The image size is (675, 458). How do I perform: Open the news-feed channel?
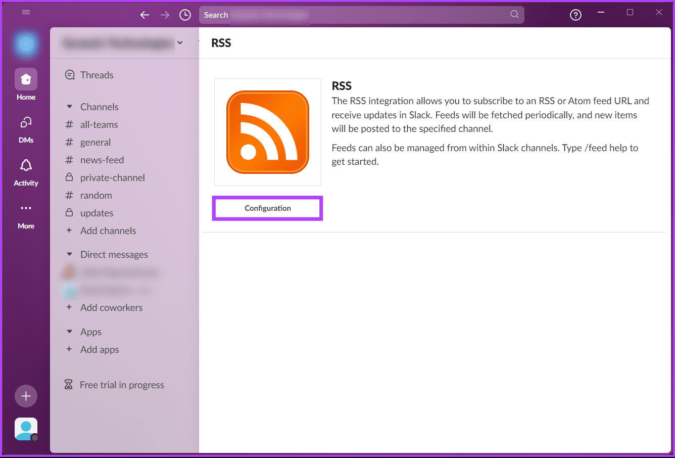(102, 160)
